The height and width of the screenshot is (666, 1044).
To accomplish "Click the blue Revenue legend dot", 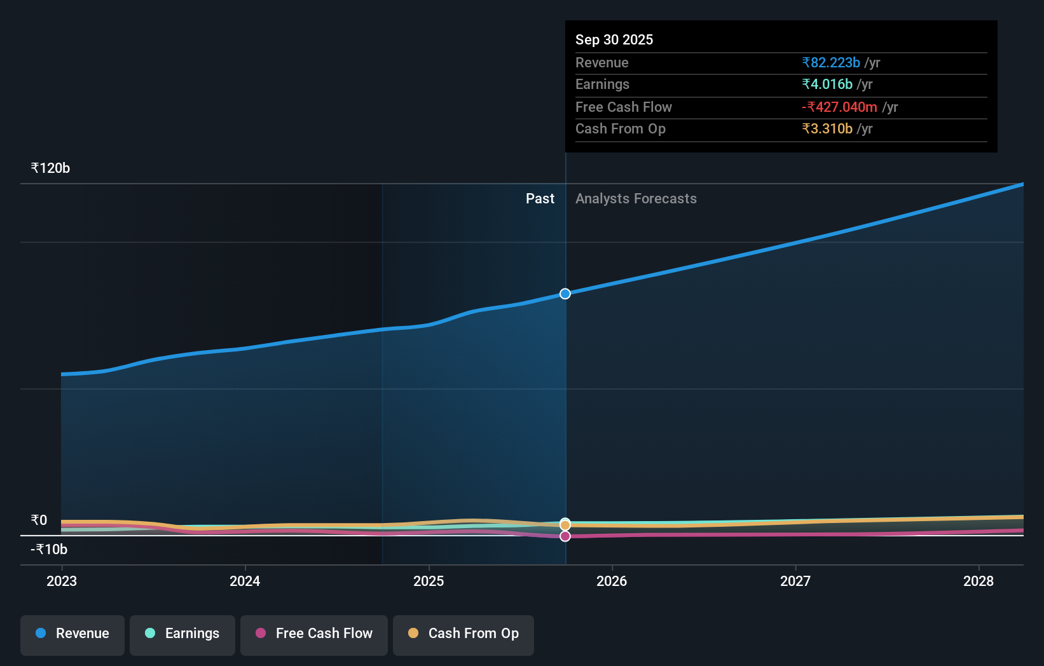I will click(x=40, y=634).
